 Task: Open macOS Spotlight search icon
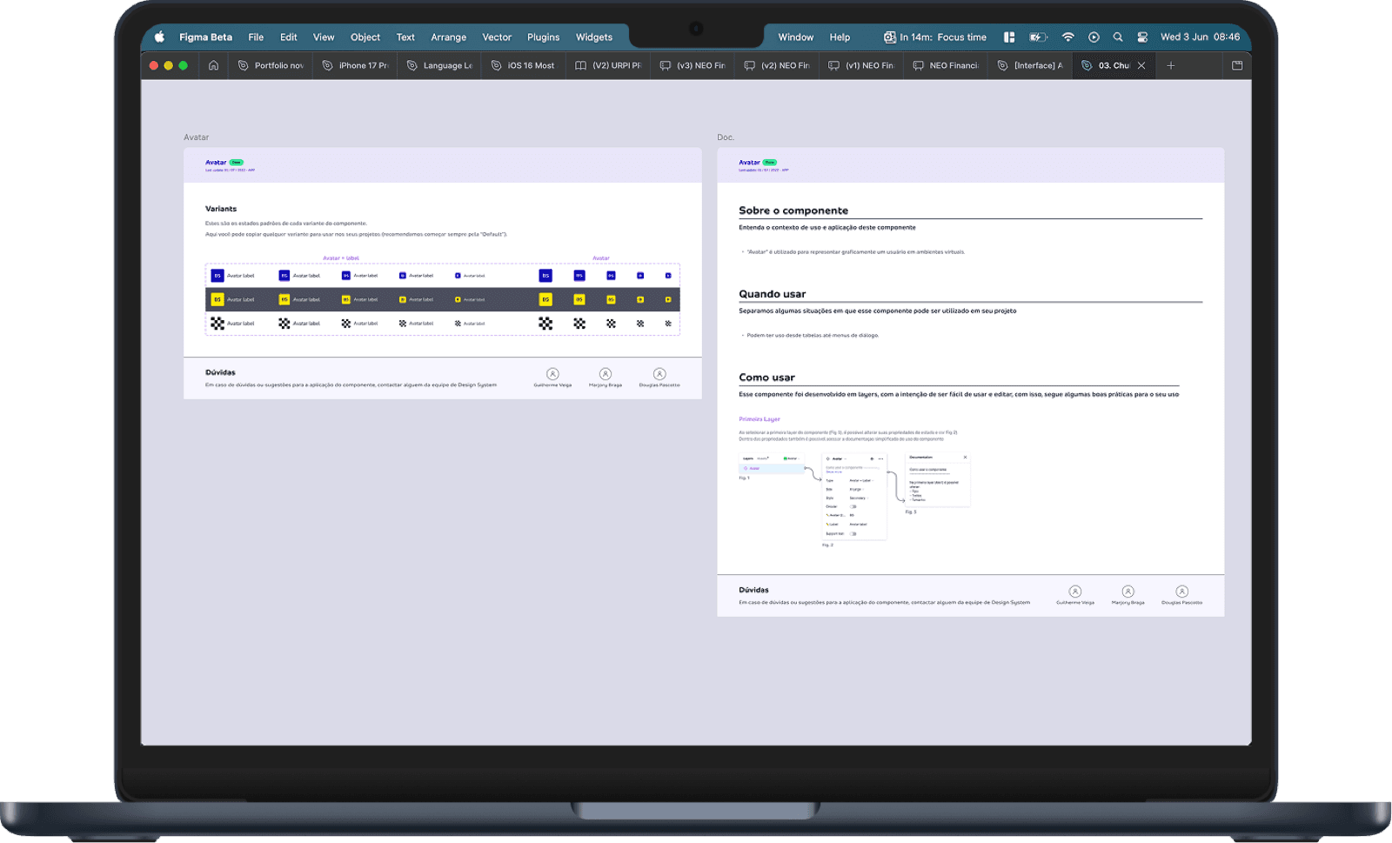[1118, 37]
